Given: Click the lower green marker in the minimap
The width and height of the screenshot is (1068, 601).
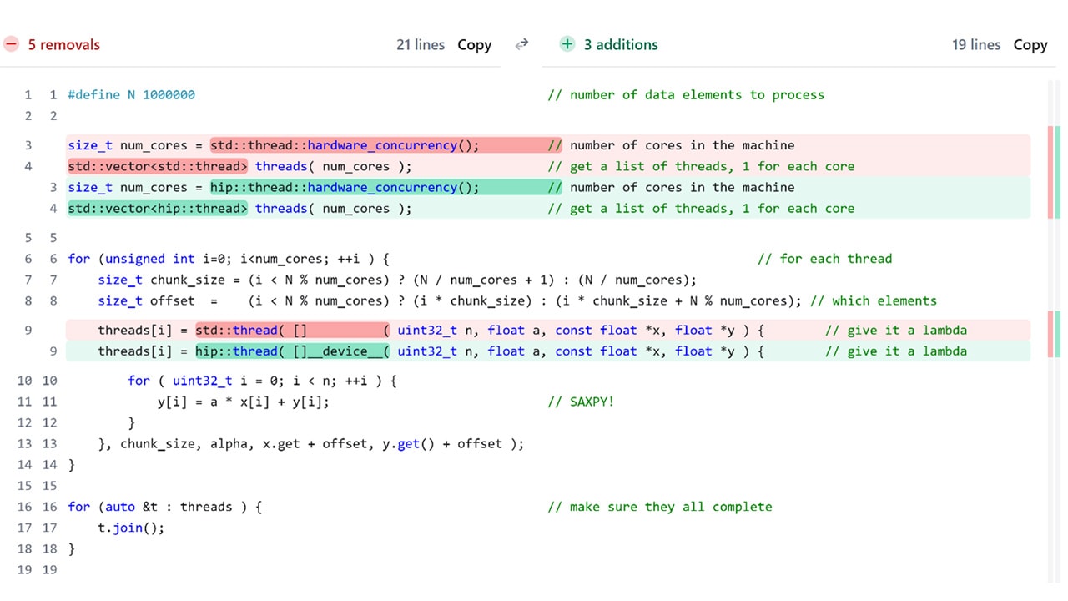Looking at the screenshot, I should point(1057,334).
